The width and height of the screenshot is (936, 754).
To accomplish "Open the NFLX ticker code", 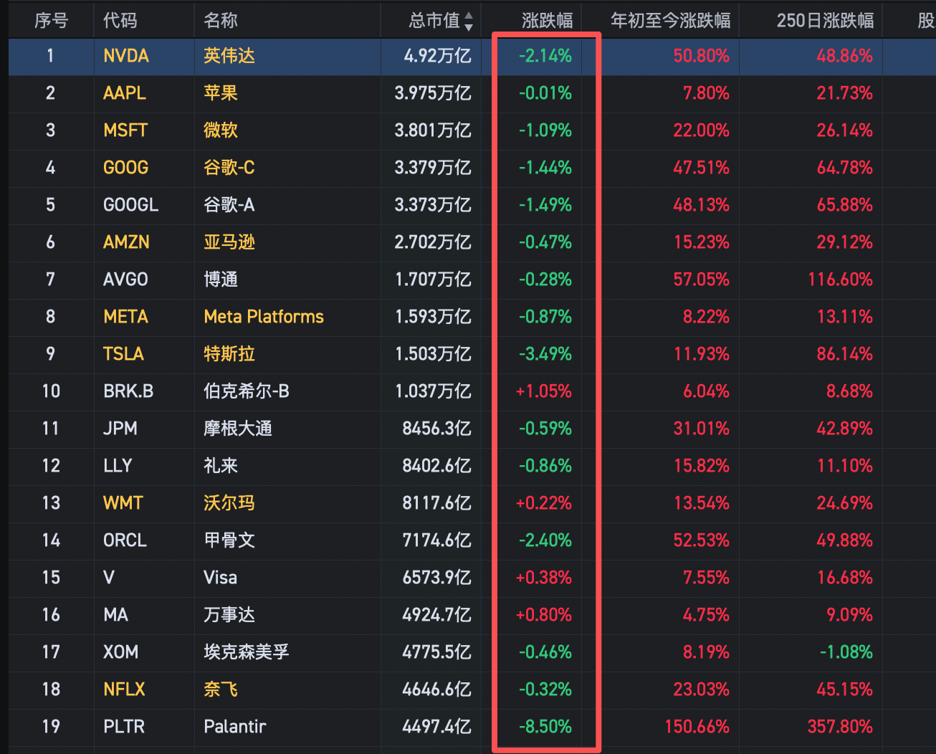I will coord(124,689).
